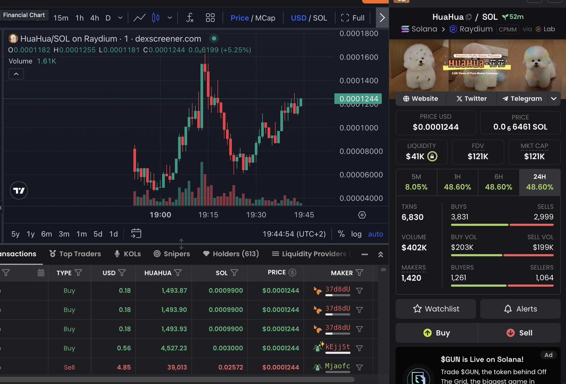566x384 pixels.
Task: Click the liquidity lock icon
Action: (432, 156)
